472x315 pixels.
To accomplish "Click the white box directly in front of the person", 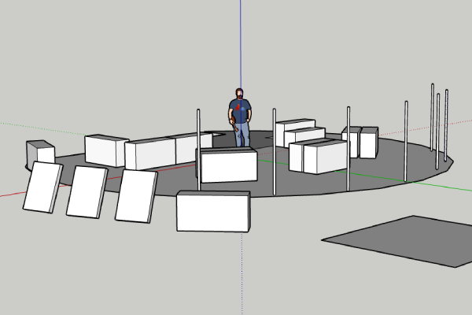I will coord(228,165).
